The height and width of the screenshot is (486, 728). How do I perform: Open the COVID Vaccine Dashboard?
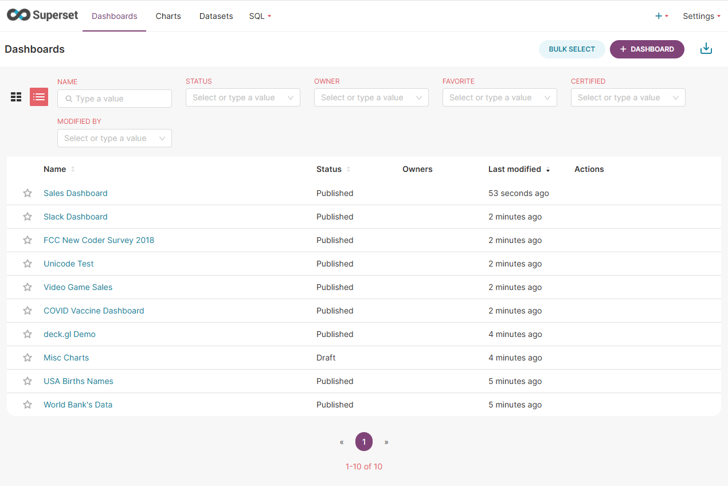pyautogui.click(x=94, y=311)
